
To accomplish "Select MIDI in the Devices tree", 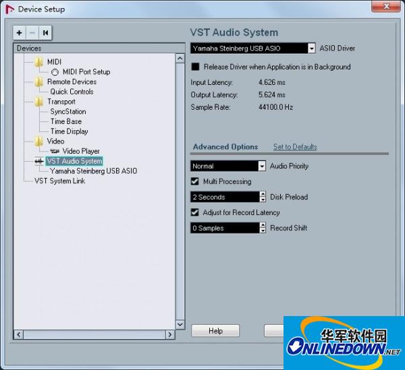I will 54,62.
